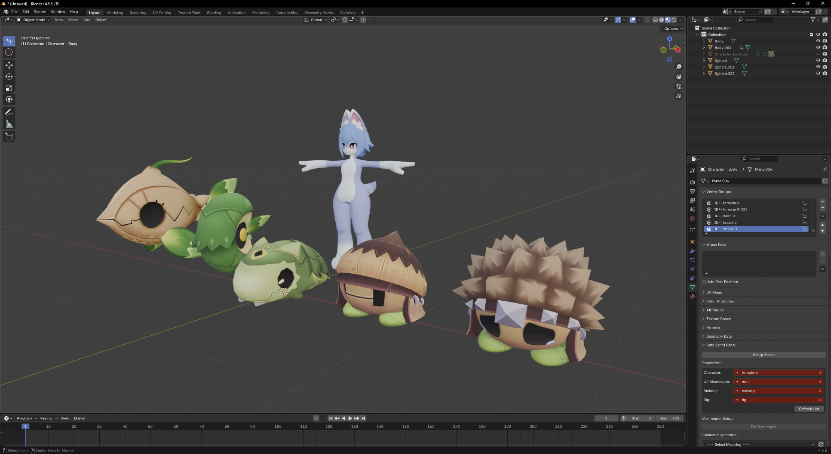Enable Add Rest Position checkbox
831x454 pixels.
pos(704,282)
